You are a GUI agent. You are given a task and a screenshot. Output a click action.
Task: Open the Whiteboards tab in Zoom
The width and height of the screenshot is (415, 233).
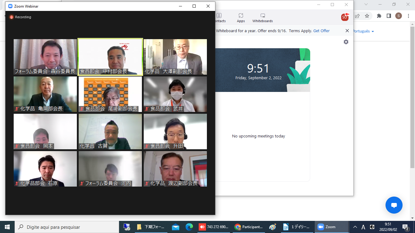(x=262, y=18)
